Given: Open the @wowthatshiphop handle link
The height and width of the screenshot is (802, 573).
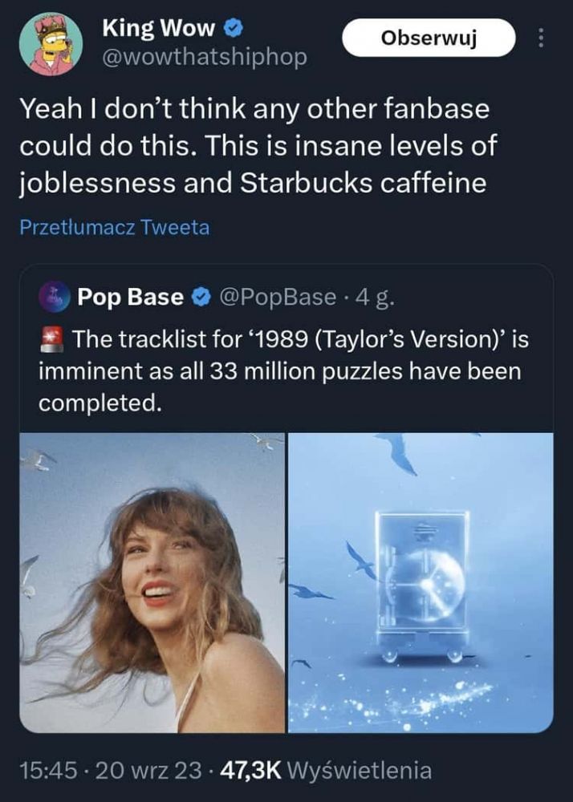Looking at the screenshot, I should click(204, 59).
